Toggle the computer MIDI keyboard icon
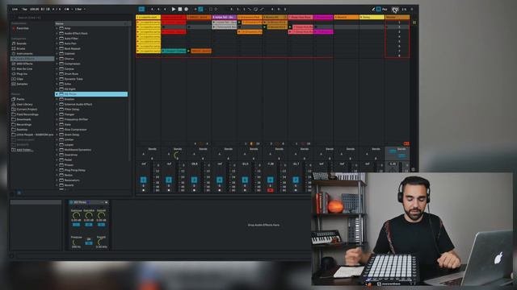Image resolution: width=517 pixels, height=290 pixels. tap(379, 9)
